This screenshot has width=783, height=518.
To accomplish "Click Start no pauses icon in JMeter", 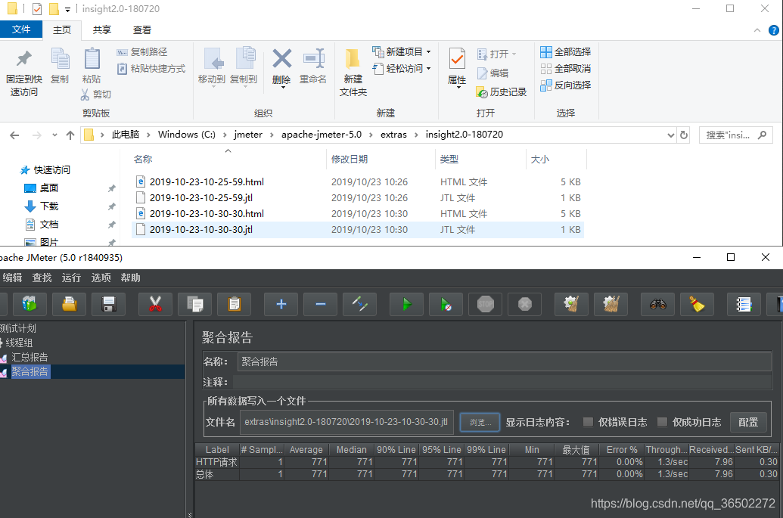I will [446, 304].
